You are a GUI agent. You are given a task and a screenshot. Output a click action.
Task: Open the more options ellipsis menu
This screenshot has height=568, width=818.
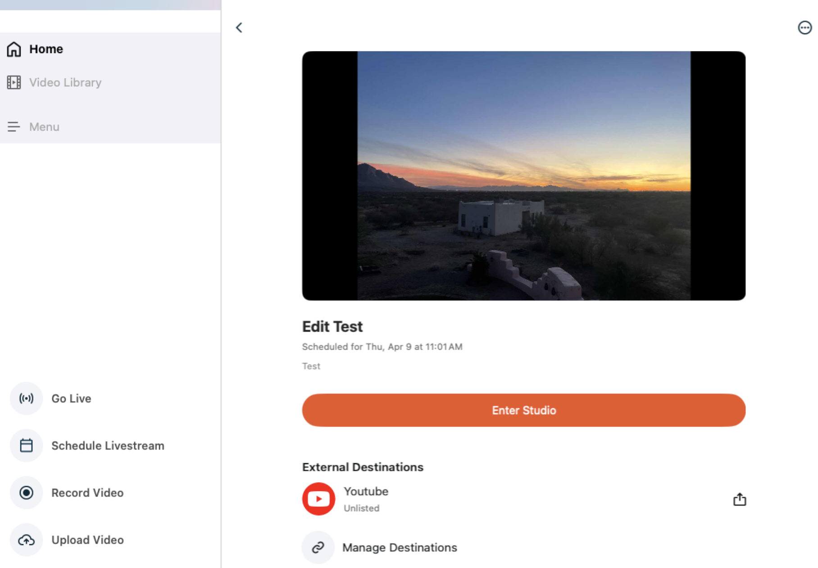804,27
